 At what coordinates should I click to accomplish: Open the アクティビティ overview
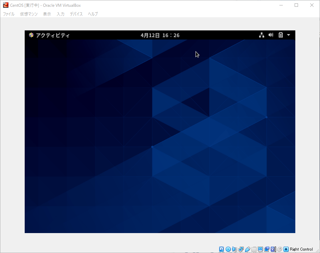pos(53,35)
